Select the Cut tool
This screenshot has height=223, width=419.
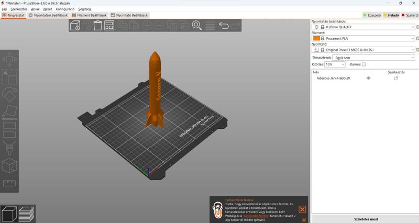click(9, 130)
